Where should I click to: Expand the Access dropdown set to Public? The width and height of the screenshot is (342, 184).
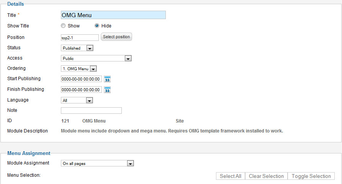[96, 58]
